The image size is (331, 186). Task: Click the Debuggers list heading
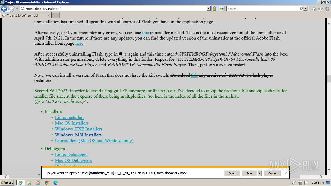click(x=55, y=149)
